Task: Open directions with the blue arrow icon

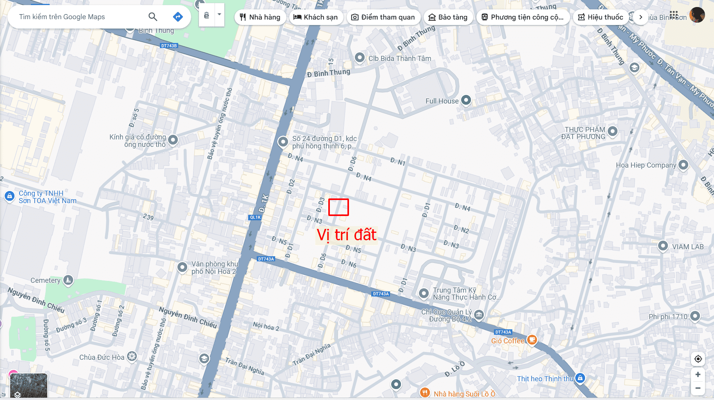Action: click(178, 17)
